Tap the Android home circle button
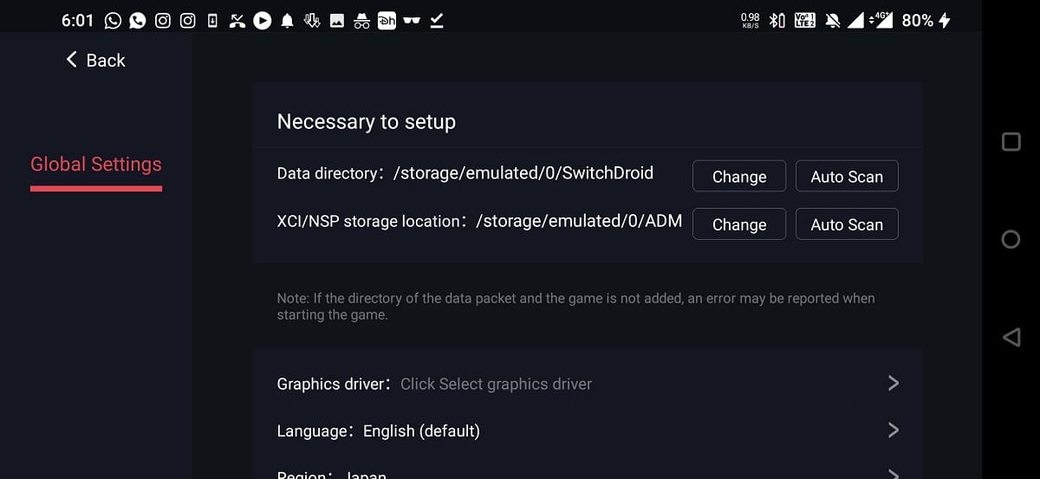Screen dimensions: 1040x479 1011,239
